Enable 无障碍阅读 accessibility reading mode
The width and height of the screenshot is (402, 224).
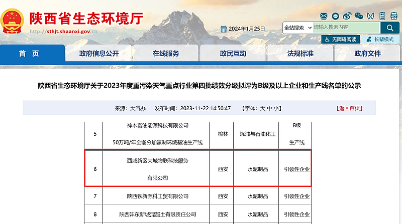point(340,39)
